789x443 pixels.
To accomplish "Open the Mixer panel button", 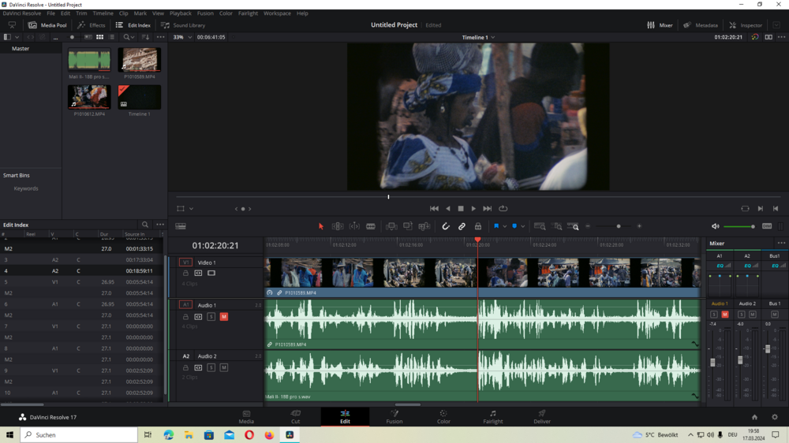I will tap(660, 25).
